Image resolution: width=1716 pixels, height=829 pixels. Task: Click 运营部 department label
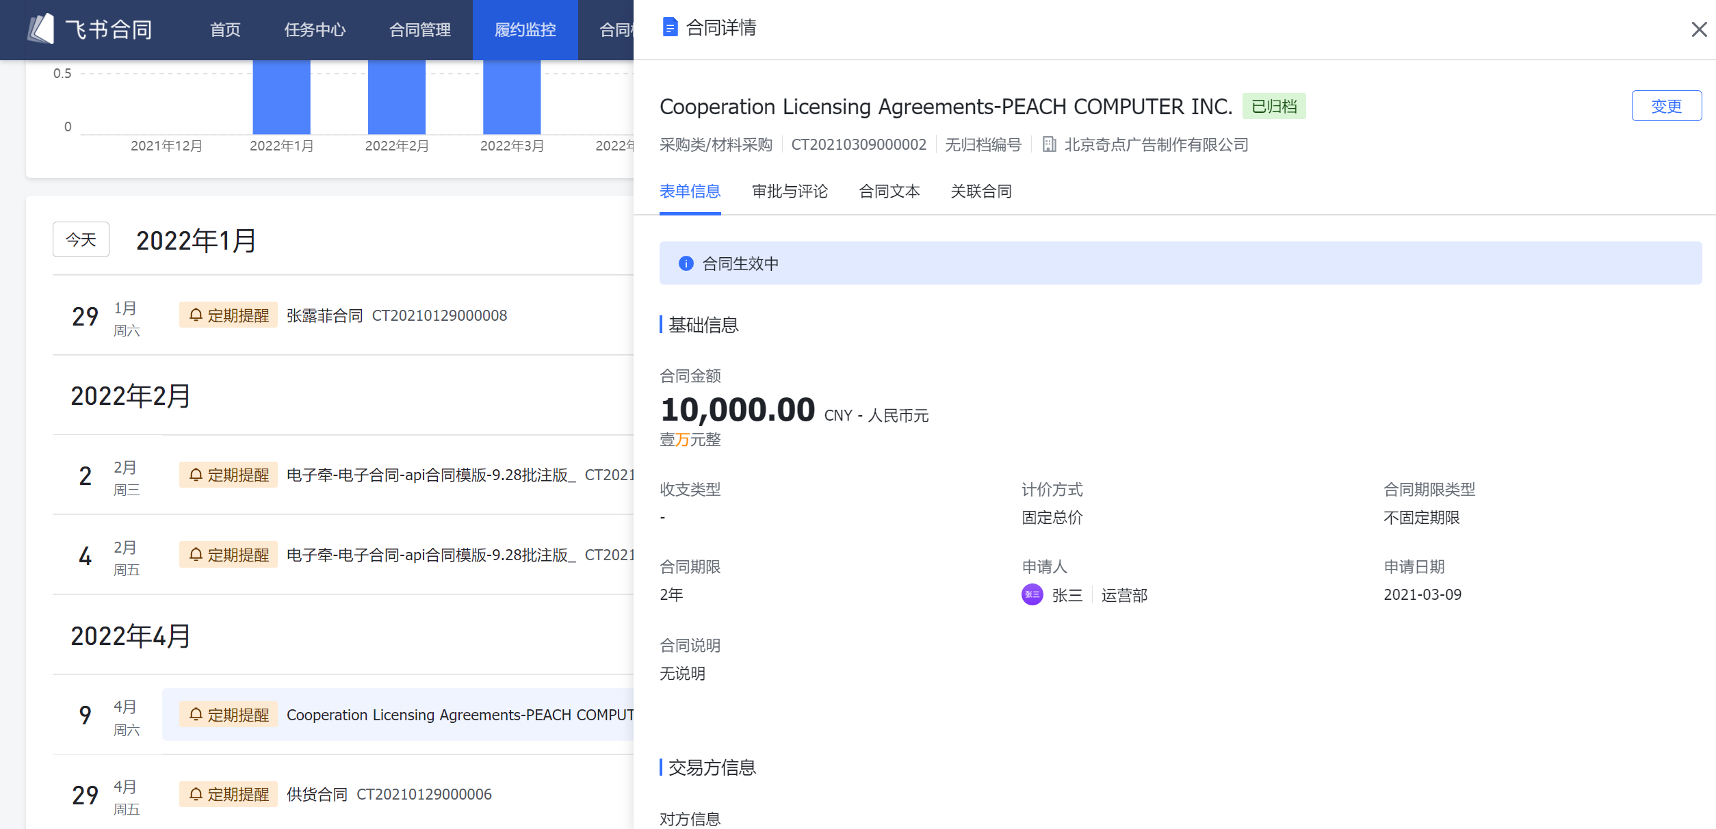(1124, 595)
